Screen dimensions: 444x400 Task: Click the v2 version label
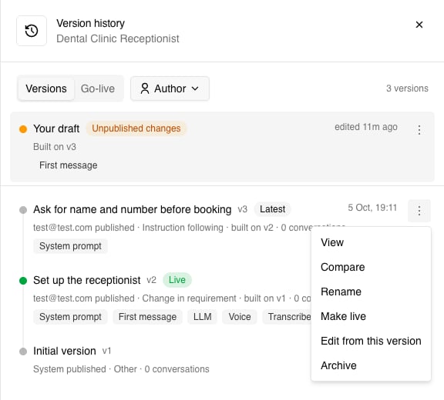pos(152,280)
